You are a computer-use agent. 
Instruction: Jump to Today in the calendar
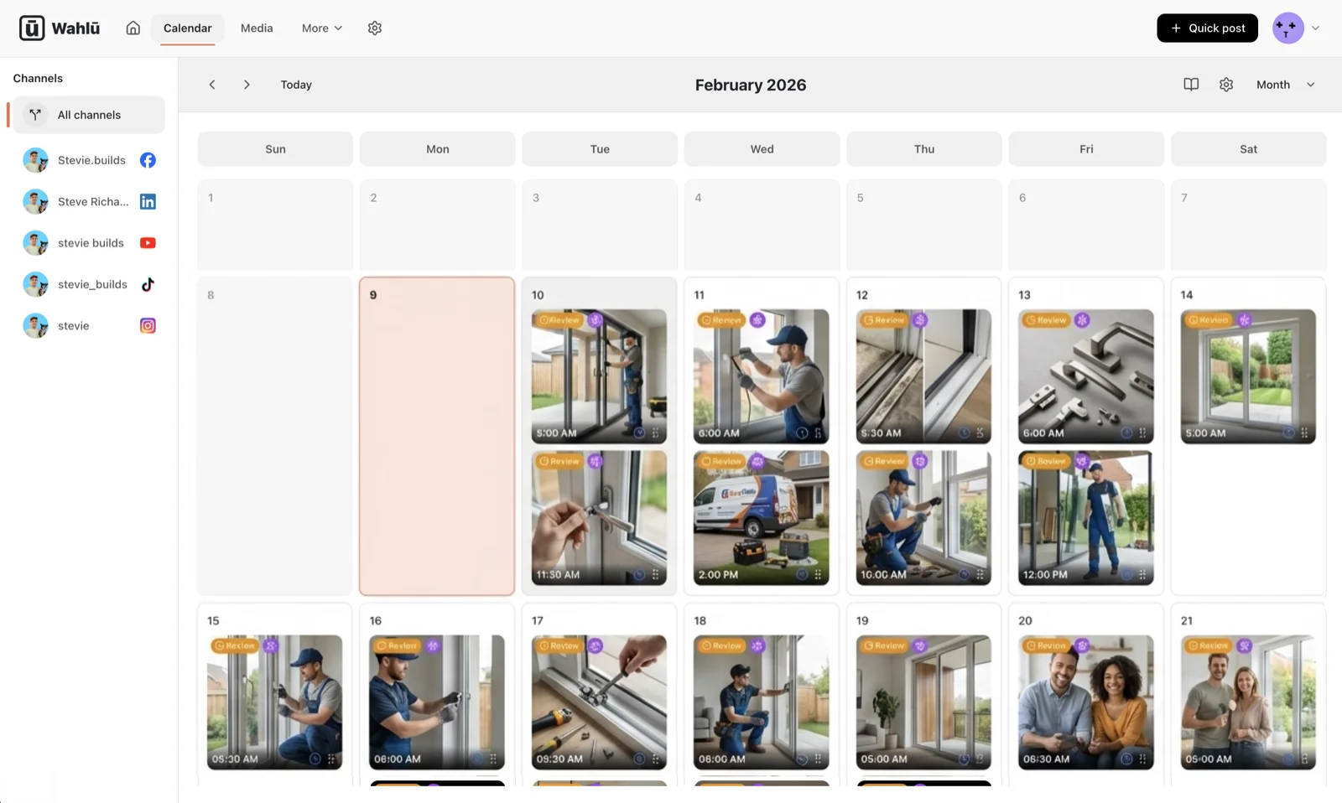295,84
